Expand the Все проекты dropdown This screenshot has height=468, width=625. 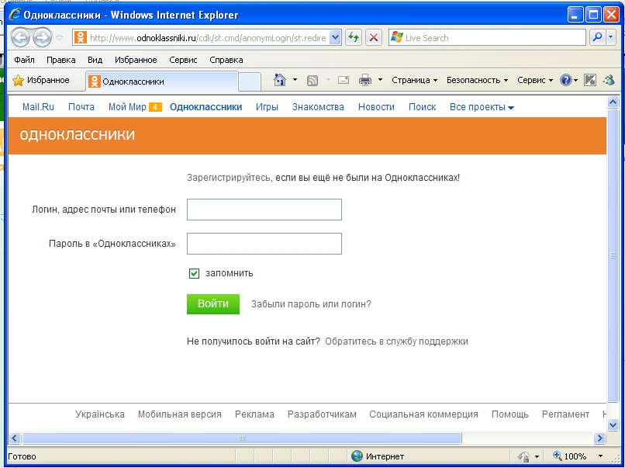point(482,107)
